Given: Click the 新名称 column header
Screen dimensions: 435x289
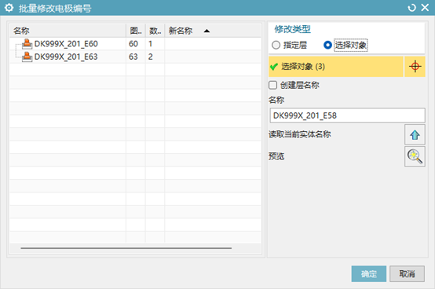Looking at the screenshot, I should (x=213, y=31).
